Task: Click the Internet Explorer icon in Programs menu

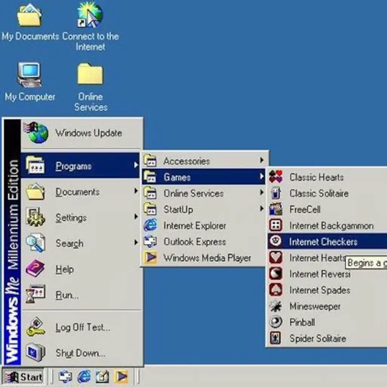Action: click(x=150, y=225)
